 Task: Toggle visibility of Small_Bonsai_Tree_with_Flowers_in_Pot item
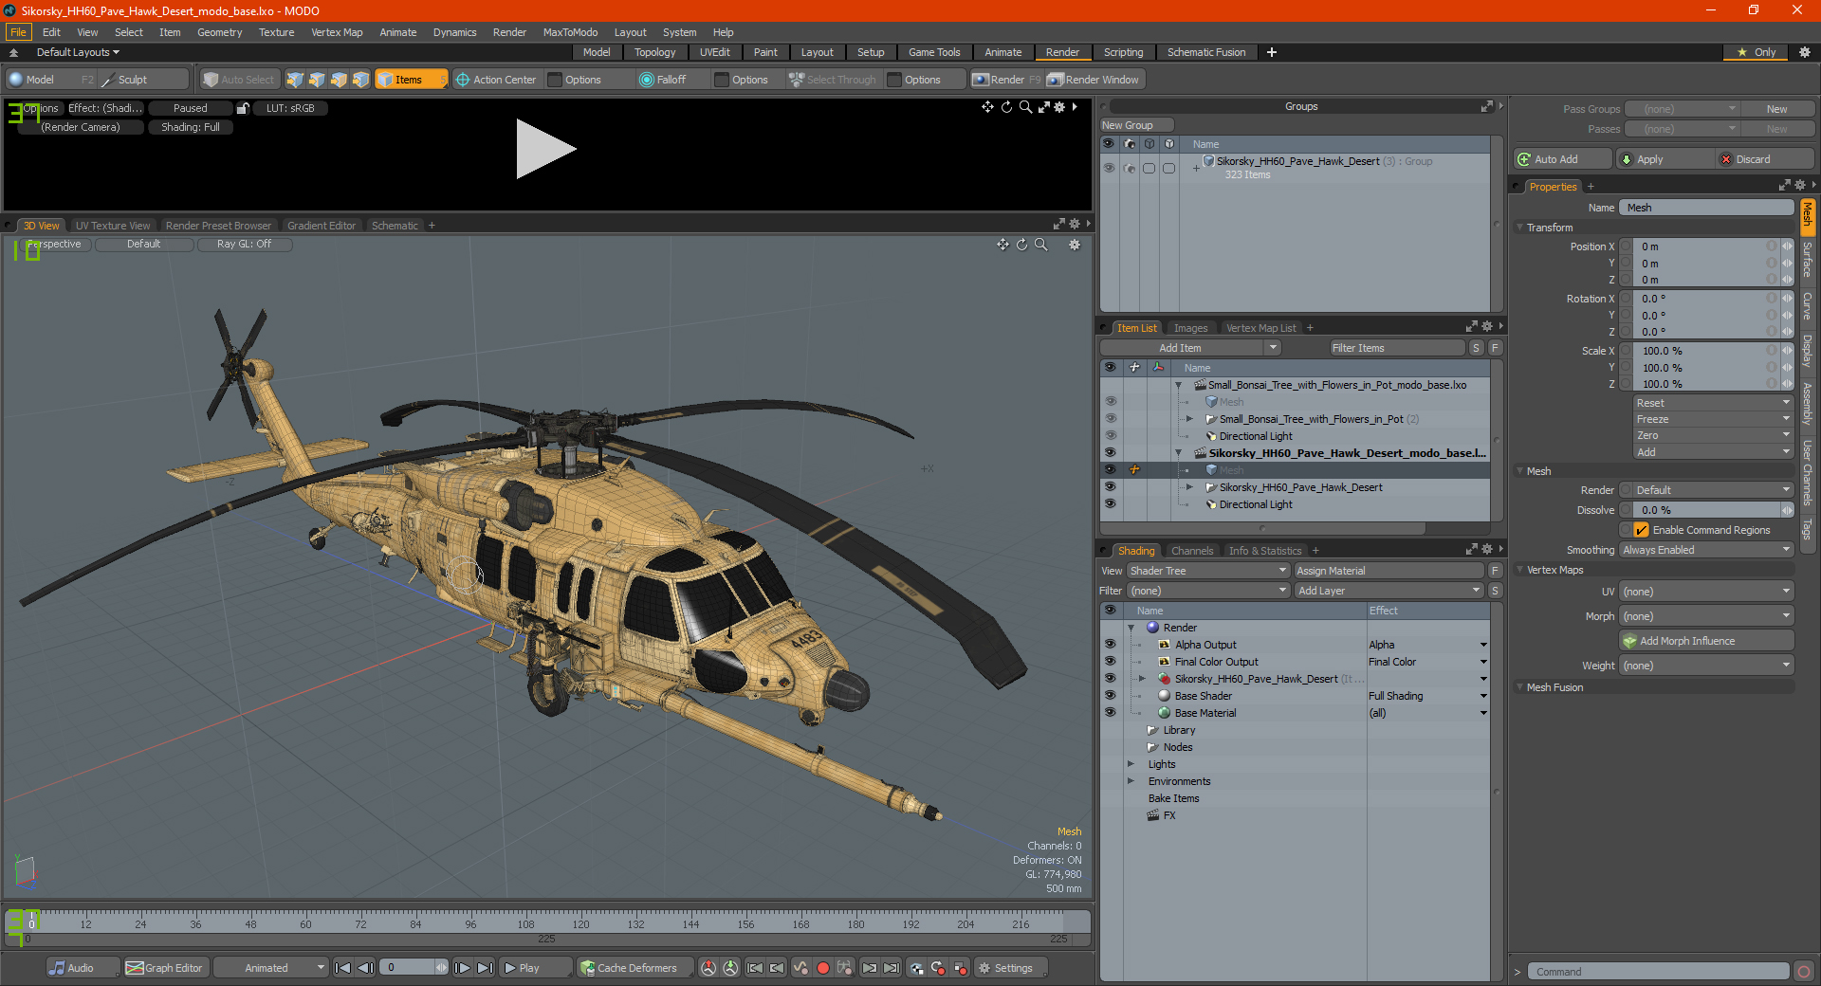(1110, 419)
